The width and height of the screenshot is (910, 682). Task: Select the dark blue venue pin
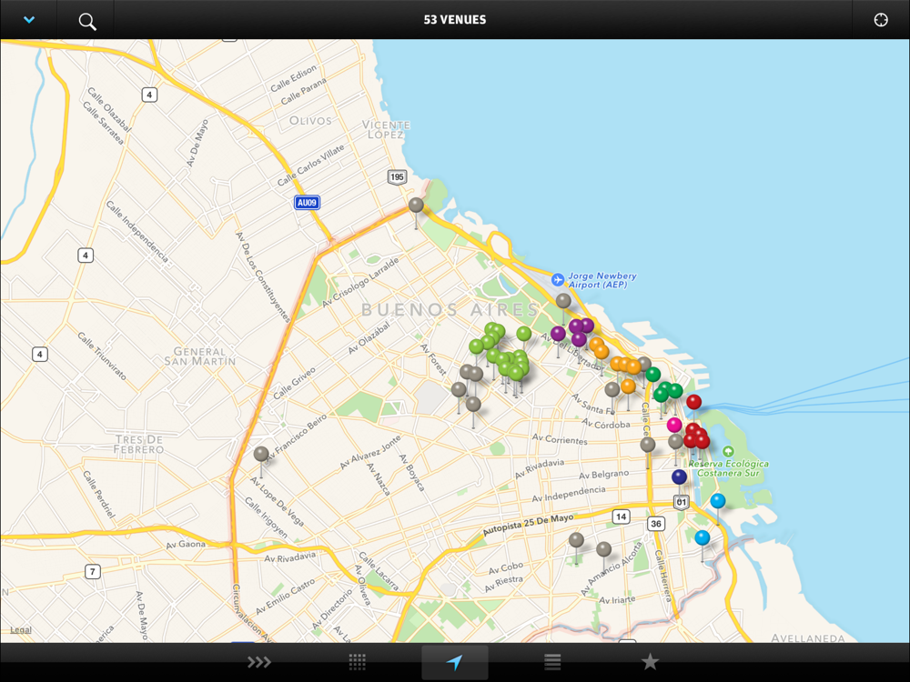tap(679, 477)
